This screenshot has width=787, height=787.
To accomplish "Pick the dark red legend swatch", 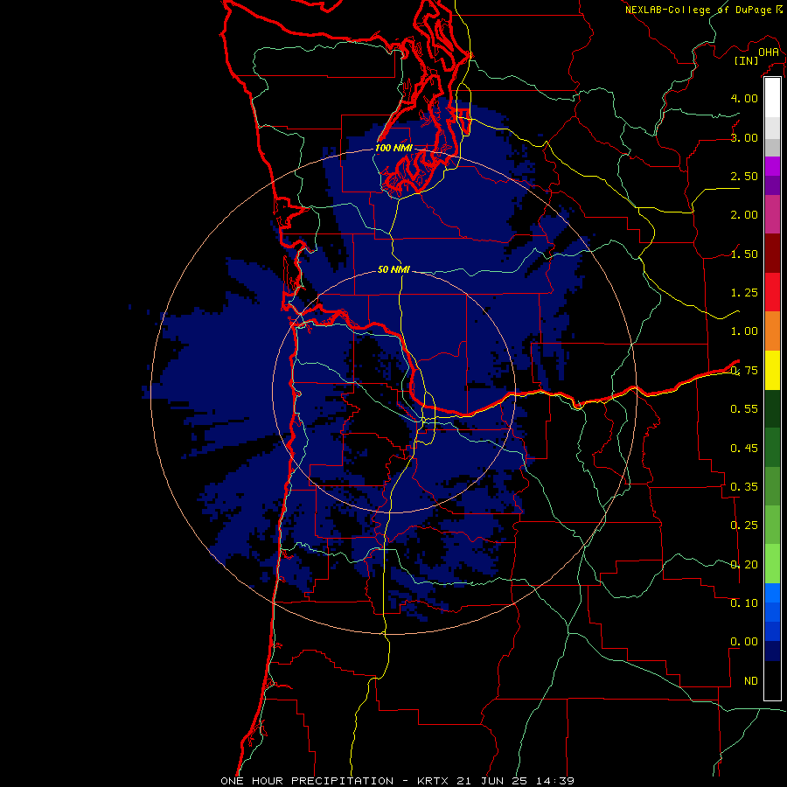I will point(772,254).
